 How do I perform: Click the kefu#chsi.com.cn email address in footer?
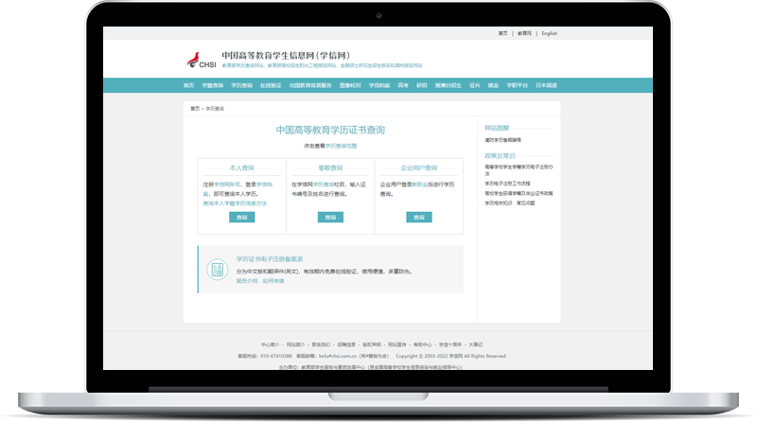[x=338, y=357]
